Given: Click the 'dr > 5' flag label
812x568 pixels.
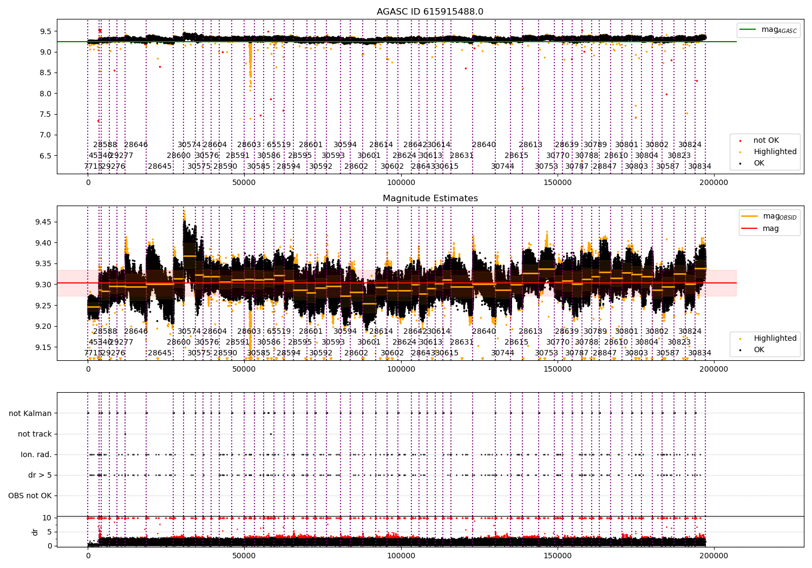Looking at the screenshot, I should coord(40,475).
